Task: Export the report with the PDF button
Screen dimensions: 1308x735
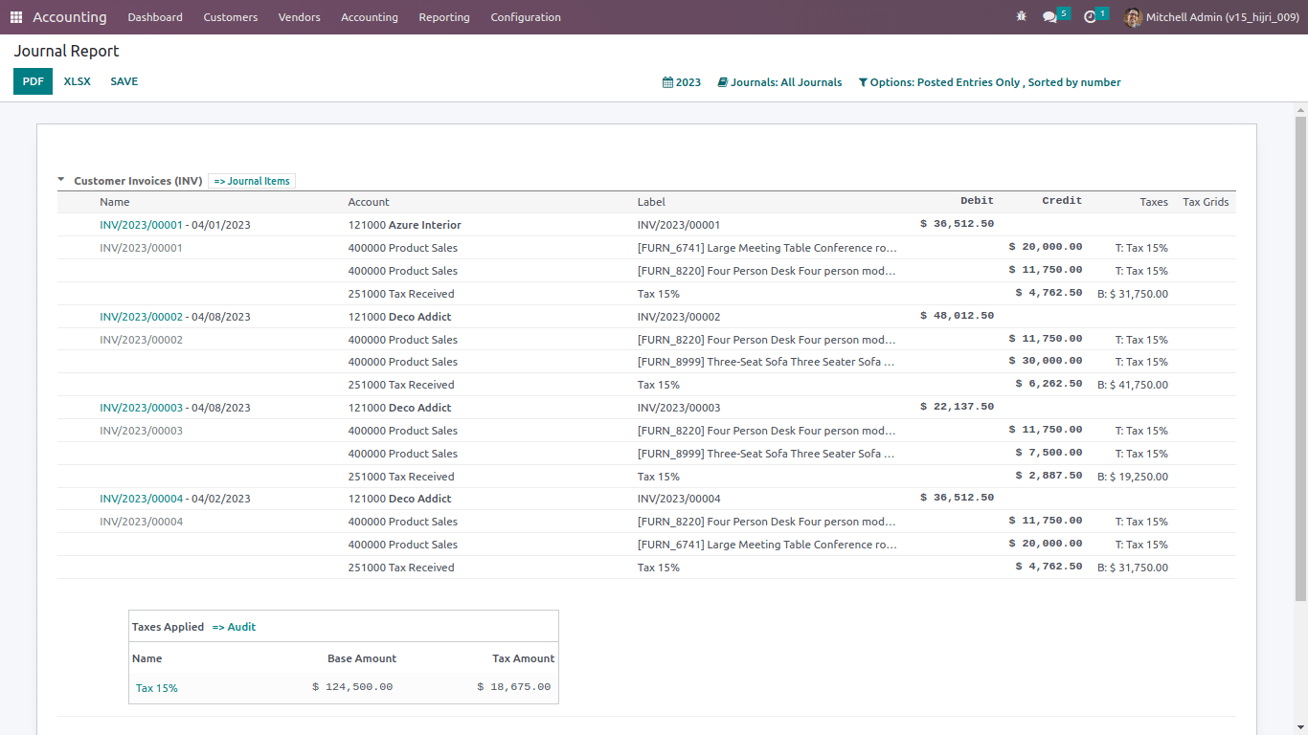Action: click(33, 81)
